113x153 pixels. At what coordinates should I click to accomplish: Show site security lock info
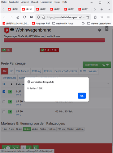(x=44, y=17)
